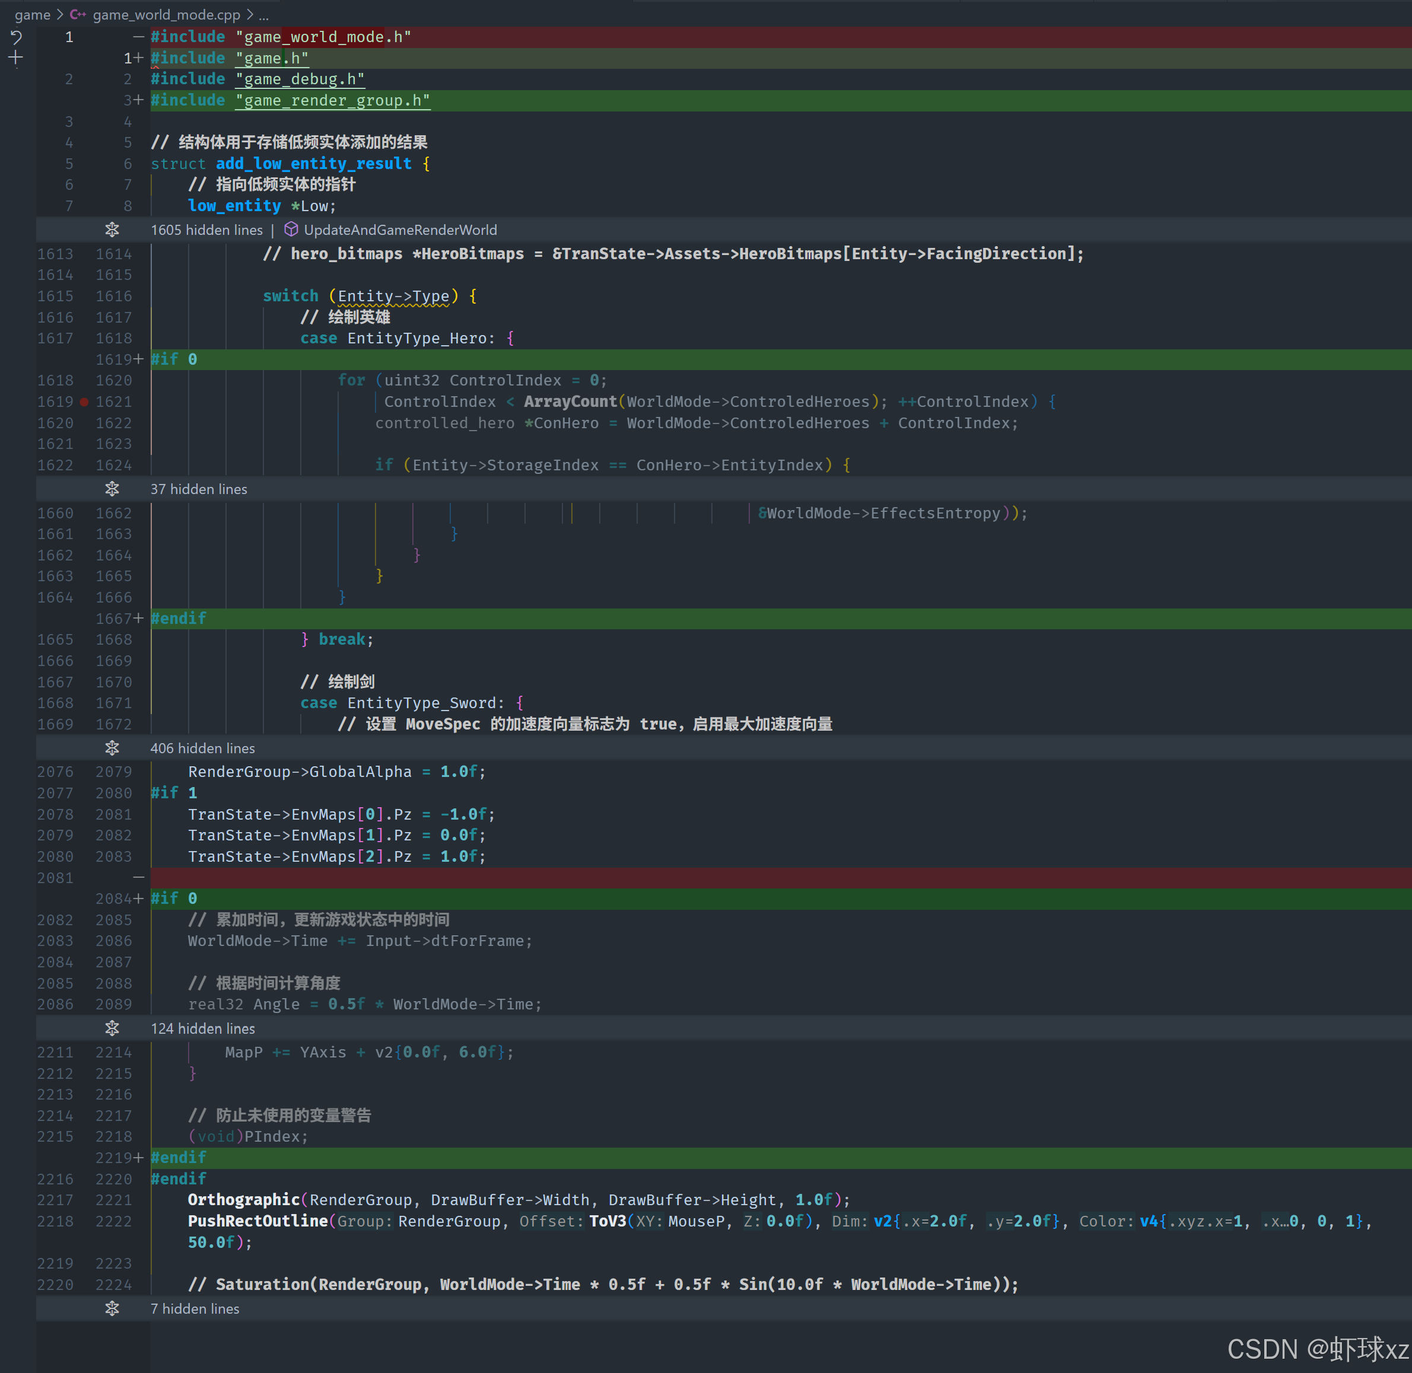Viewport: 1412px width, 1373px height.
Task: Click game_world_mode.cpp in the breadcrumb
Action: pyautogui.click(x=166, y=14)
